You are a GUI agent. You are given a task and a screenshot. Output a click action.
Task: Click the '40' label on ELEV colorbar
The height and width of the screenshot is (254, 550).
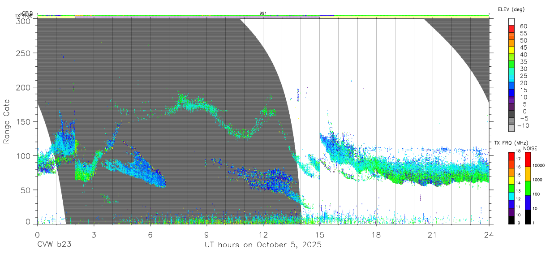524,55
